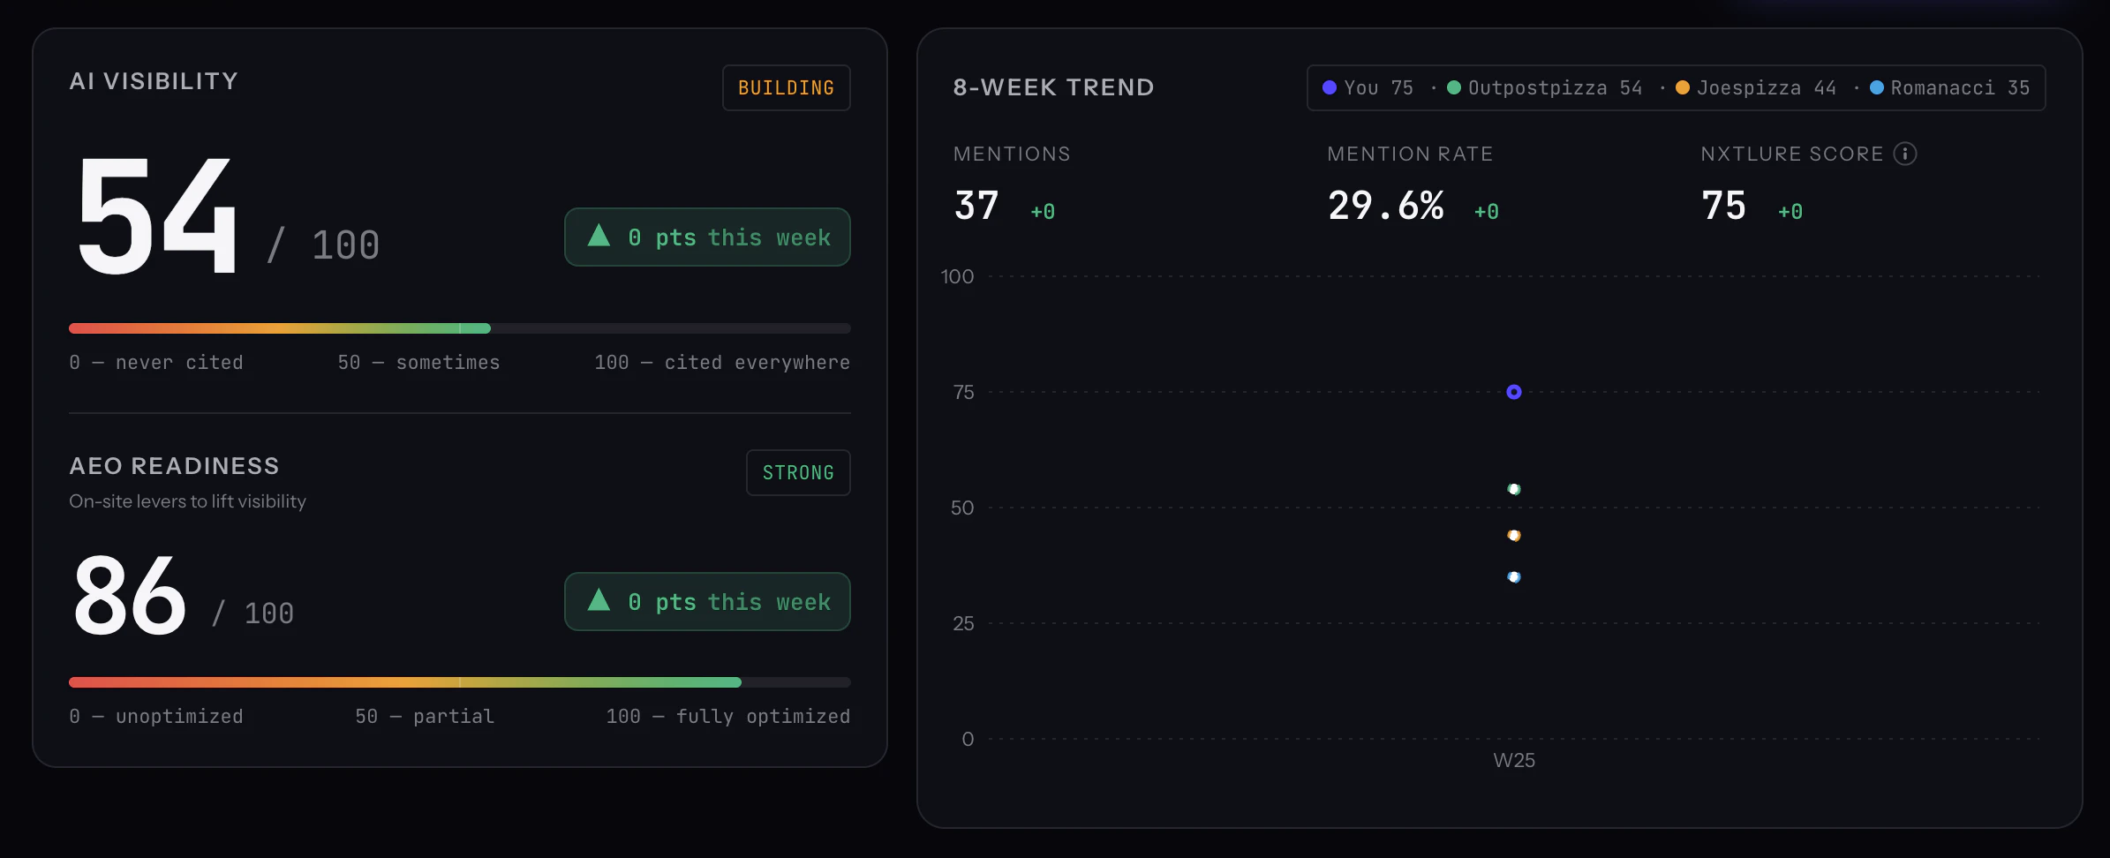The width and height of the screenshot is (2110, 858).
Task: Click the AEO Readiness score progress bar
Action: click(x=460, y=682)
